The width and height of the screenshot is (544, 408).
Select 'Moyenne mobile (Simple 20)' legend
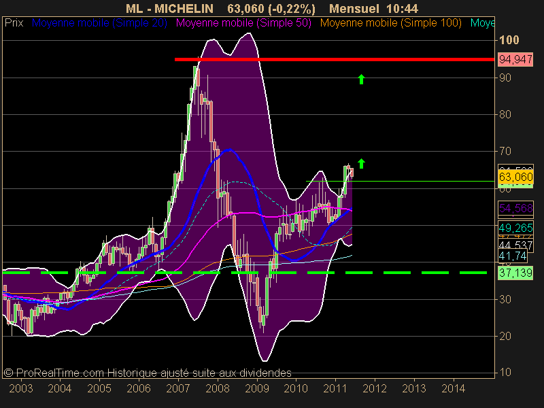click(x=99, y=23)
